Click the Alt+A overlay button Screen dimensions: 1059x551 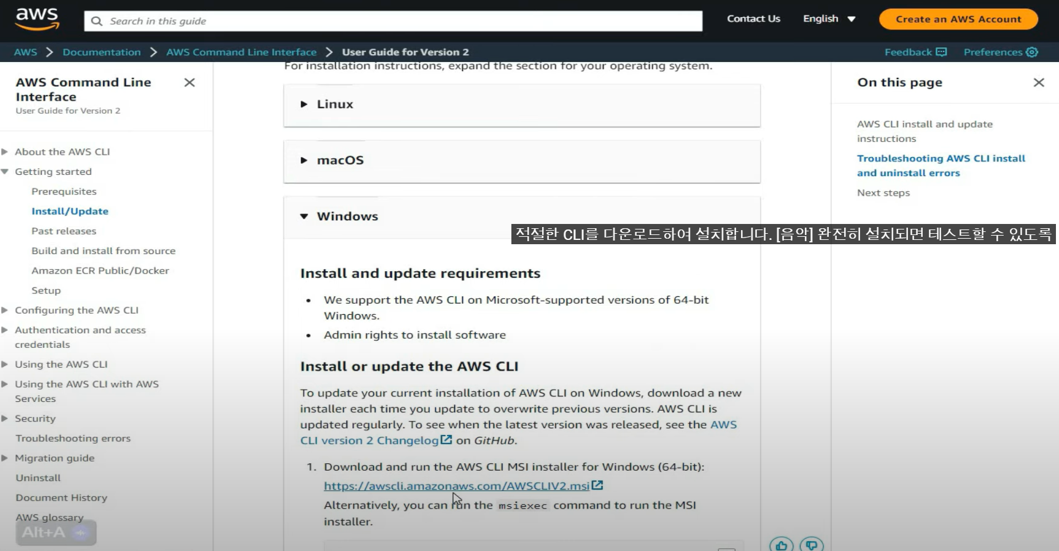[x=56, y=533]
